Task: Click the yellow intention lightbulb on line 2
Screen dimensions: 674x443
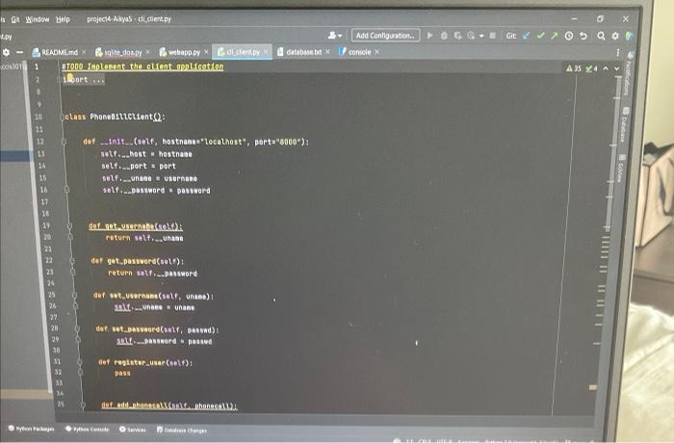Action: [x=69, y=77]
